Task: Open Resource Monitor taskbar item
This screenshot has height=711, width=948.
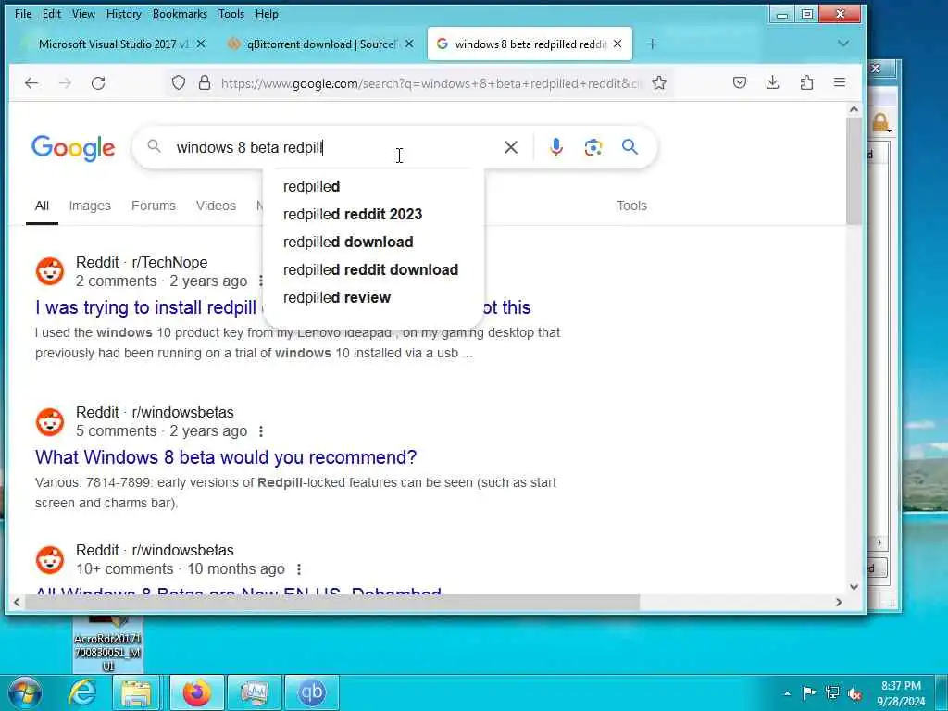Action: [x=255, y=692]
